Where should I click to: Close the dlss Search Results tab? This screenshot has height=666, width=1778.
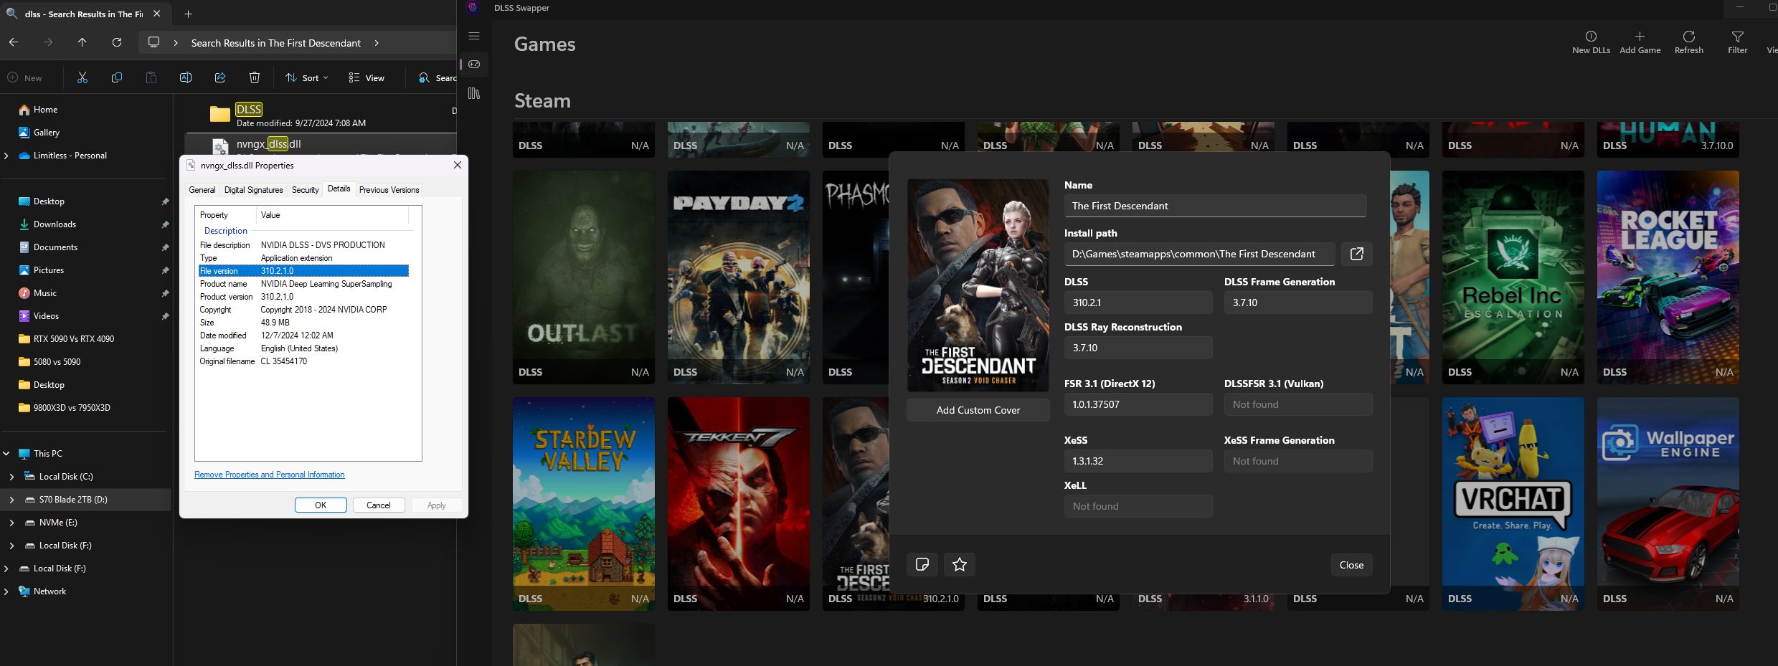pyautogui.click(x=156, y=14)
